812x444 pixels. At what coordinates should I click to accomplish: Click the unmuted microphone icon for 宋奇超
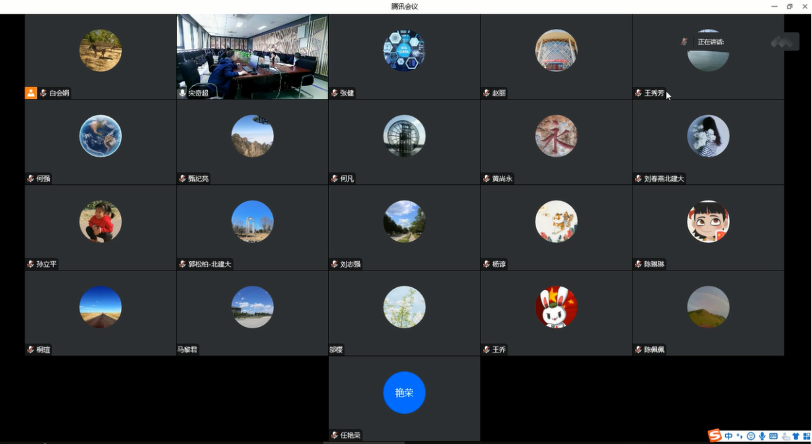click(x=182, y=93)
